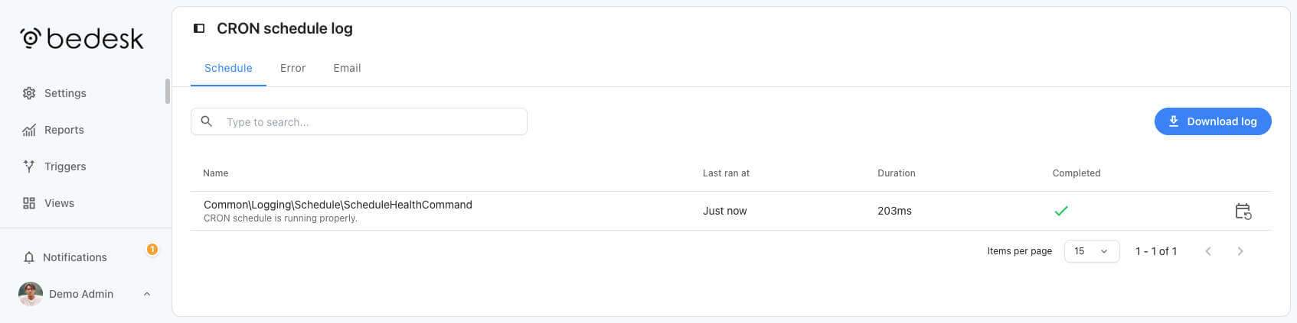Viewport: 1297px width, 323px height.
Task: Open Settings via the gear icon
Action: 29,93
